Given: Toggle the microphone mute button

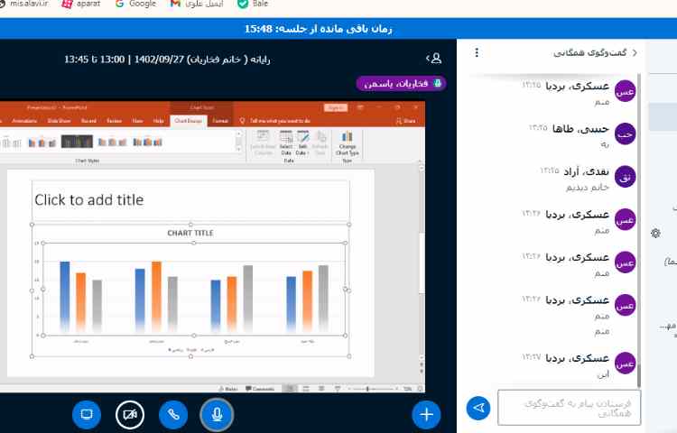Looking at the screenshot, I should tap(217, 414).
